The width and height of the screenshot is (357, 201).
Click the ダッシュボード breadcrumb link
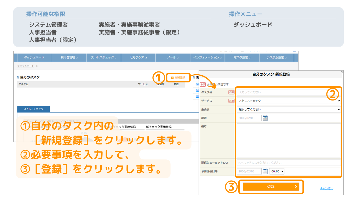[26, 66]
